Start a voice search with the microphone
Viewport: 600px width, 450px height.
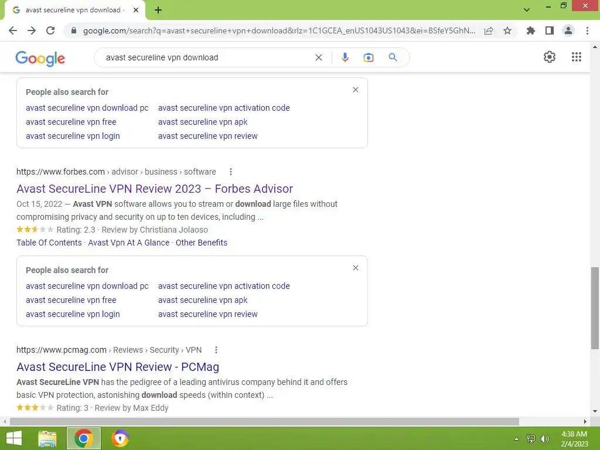tap(345, 57)
